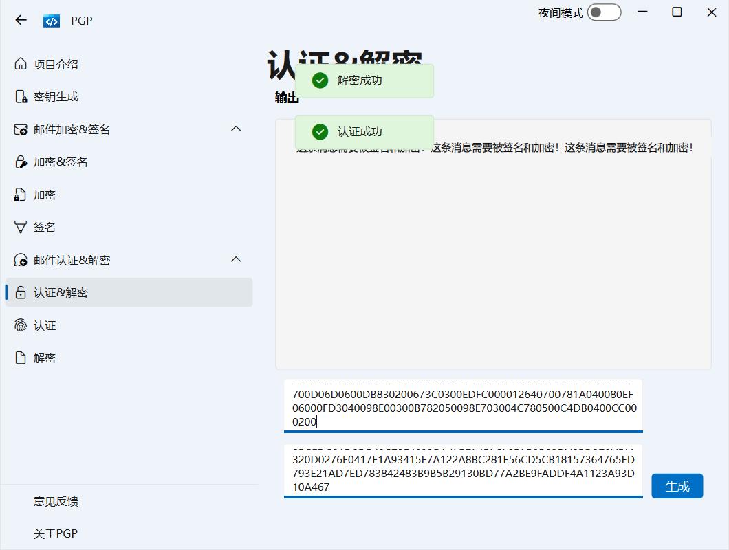
Task: Click green check icon on 解密成功 notification
Action: click(x=320, y=80)
